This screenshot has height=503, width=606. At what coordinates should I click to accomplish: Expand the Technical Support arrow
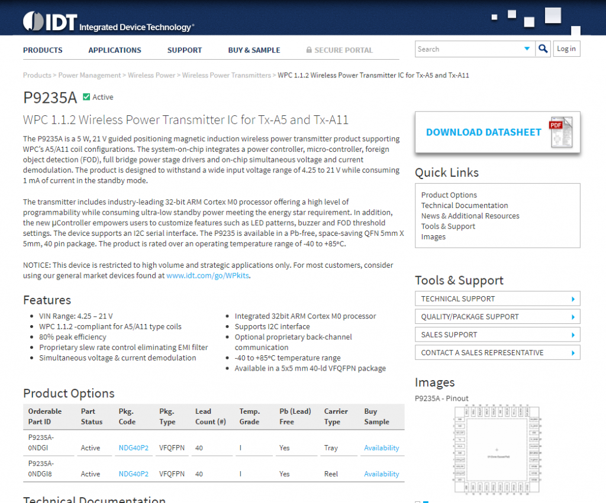pos(573,299)
